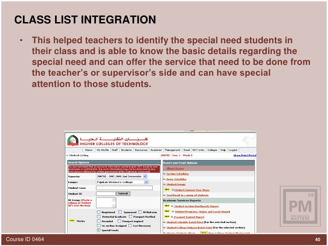Open the Students menu

click(126, 150)
